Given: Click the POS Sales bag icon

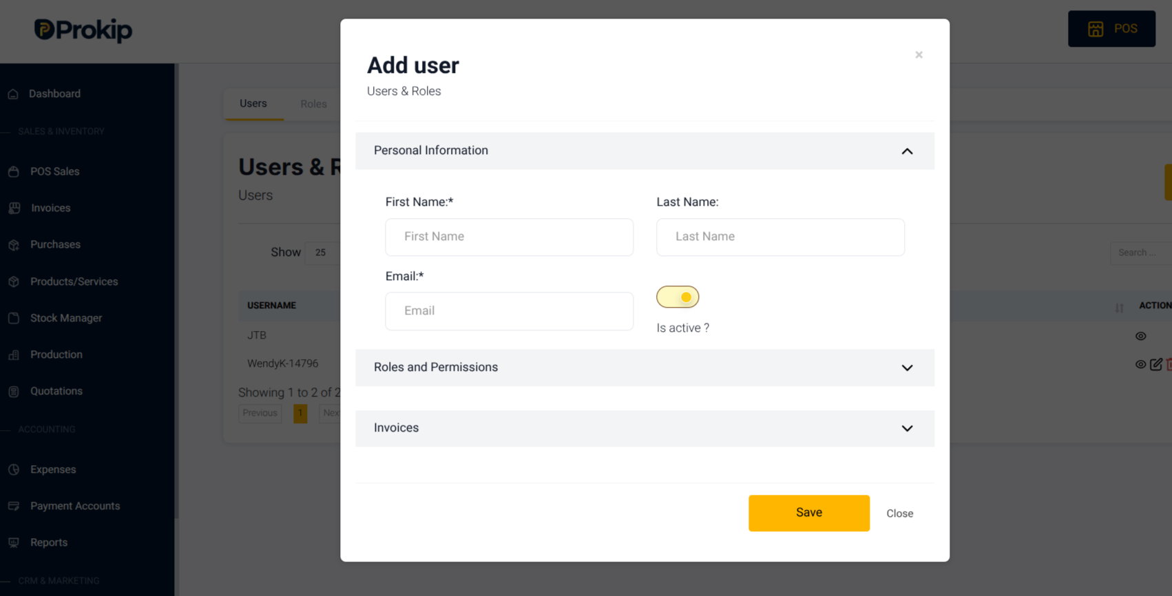Looking at the screenshot, I should point(14,172).
